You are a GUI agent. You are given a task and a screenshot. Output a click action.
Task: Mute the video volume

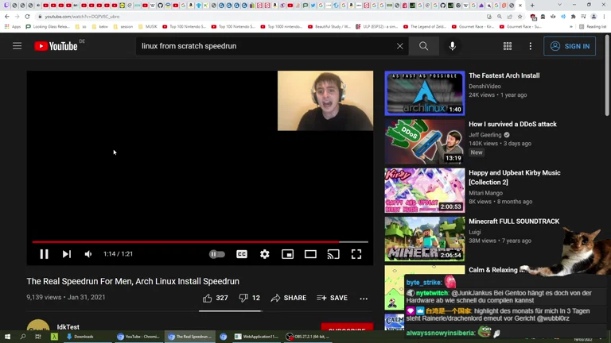coord(88,254)
